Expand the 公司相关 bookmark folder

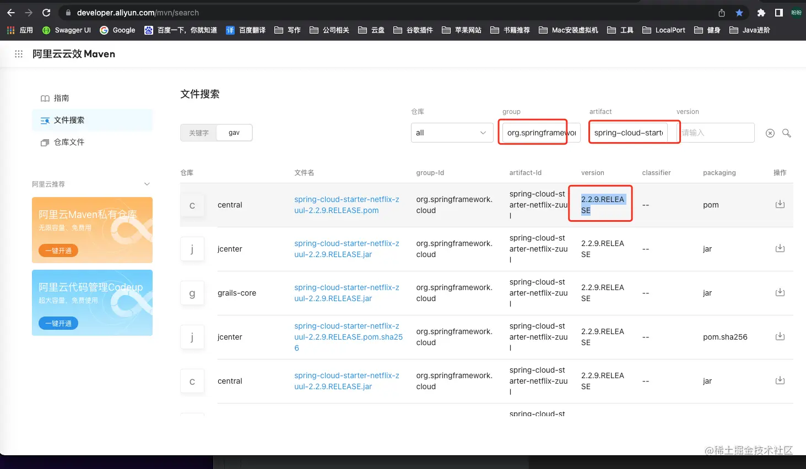pyautogui.click(x=329, y=30)
